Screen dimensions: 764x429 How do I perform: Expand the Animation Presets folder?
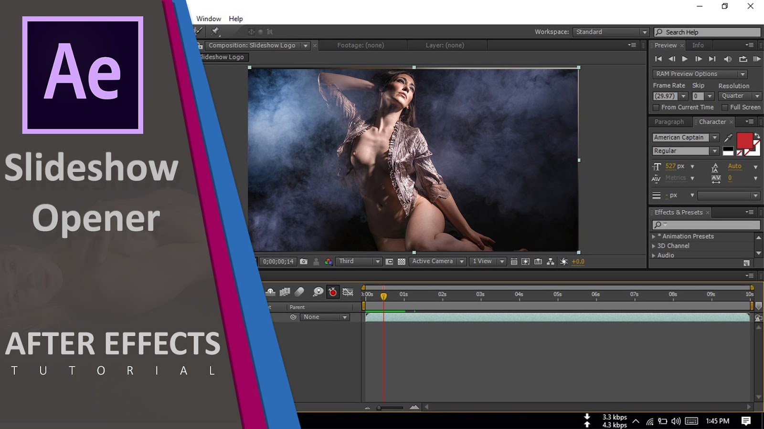(x=654, y=236)
